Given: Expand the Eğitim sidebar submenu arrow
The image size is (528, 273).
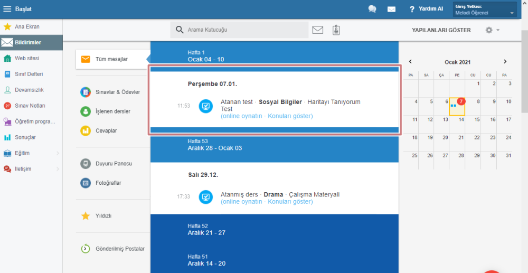Looking at the screenshot, I should 58,153.
